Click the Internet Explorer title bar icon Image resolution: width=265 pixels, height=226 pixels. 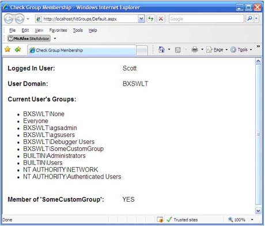[x=6, y=8]
